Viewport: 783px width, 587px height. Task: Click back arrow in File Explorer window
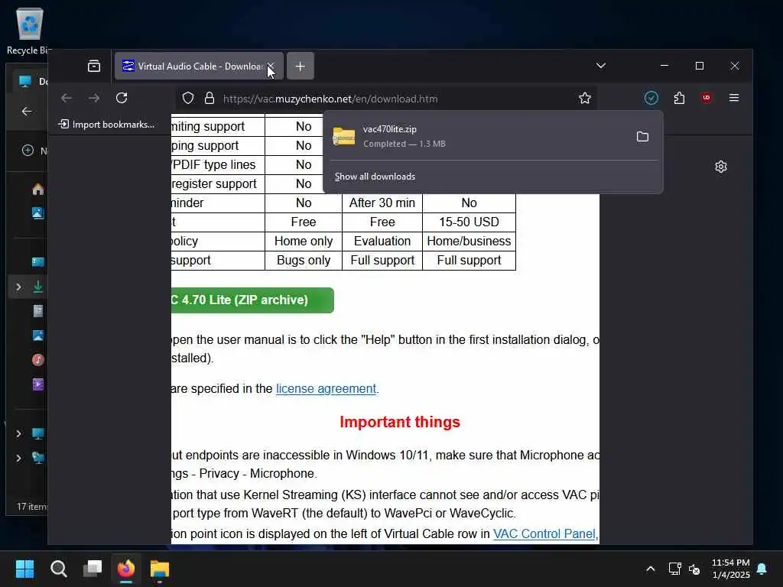click(x=27, y=112)
